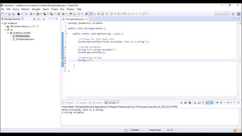Minimize the Package Explorer view
The width and height of the screenshot is (242, 136).
point(53,19)
